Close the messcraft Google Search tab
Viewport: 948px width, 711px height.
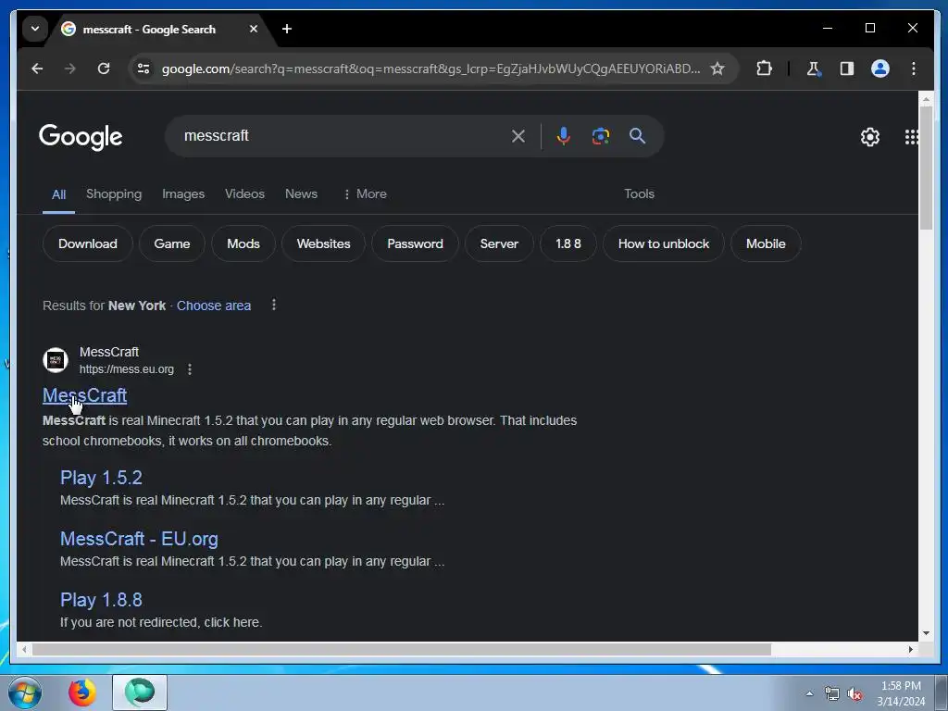(254, 29)
